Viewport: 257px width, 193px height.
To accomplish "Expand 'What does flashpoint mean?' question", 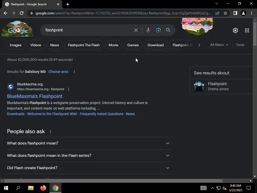I will coord(89,143).
